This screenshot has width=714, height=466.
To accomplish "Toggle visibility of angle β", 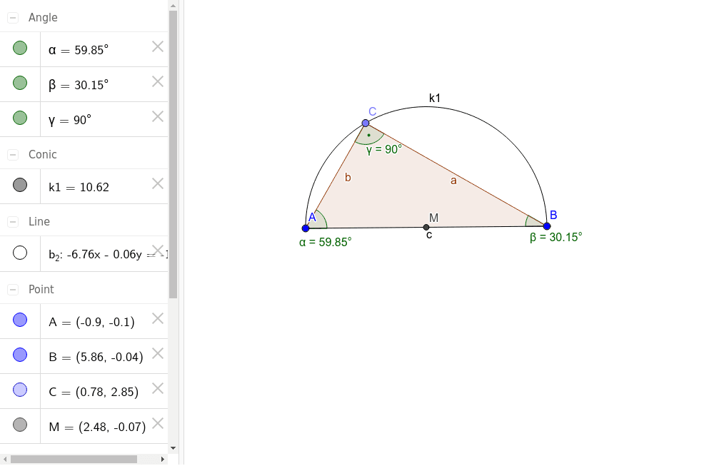I will pyautogui.click(x=20, y=83).
